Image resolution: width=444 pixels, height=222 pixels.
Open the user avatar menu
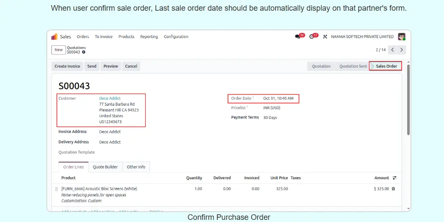(401, 37)
